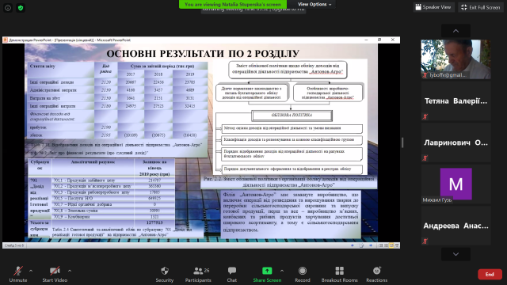Click 'Адміністративні витрати' row label
The image size is (507, 285).
tap(53, 90)
